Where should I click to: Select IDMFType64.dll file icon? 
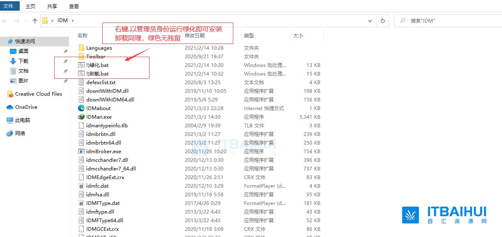(81, 221)
